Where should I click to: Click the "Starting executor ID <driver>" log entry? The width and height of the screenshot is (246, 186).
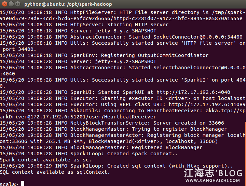tap(153, 98)
